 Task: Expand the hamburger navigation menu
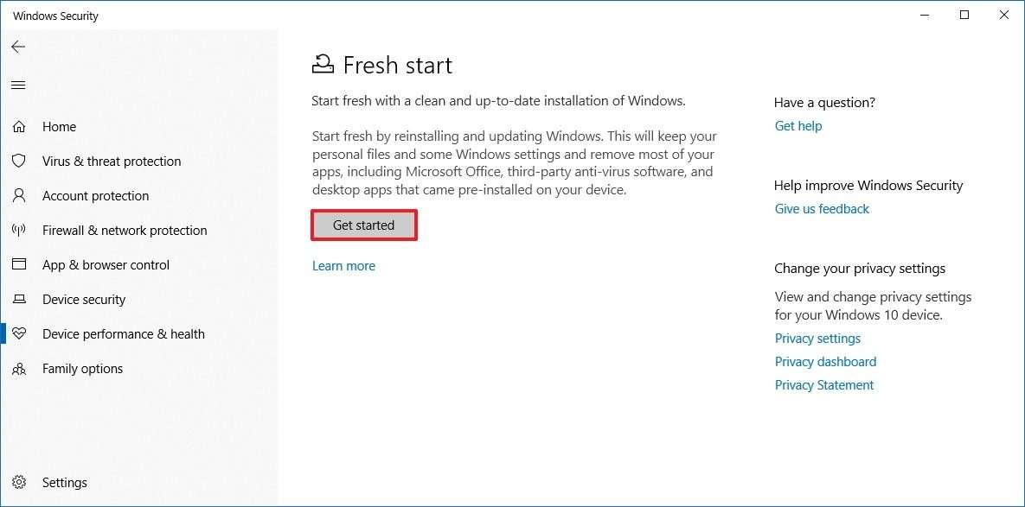(18, 86)
